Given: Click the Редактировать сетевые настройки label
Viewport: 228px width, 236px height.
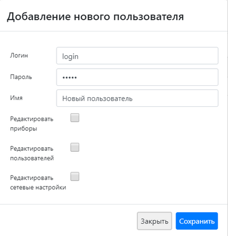Looking at the screenshot, I should click(x=38, y=183).
